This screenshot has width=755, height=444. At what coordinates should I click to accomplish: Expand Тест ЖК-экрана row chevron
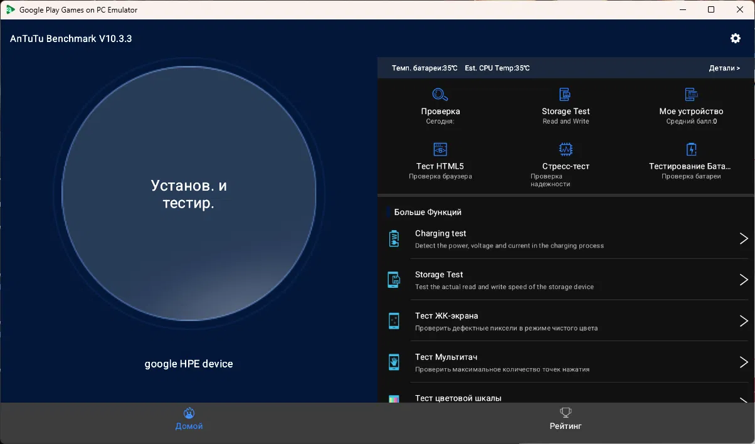coord(744,321)
